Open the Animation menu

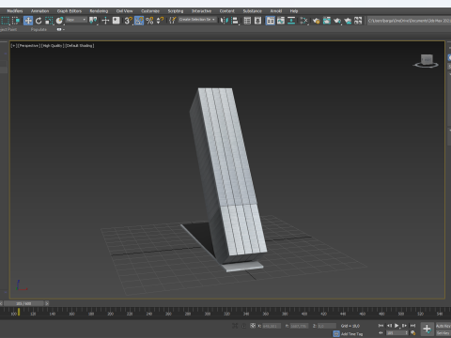tap(39, 11)
